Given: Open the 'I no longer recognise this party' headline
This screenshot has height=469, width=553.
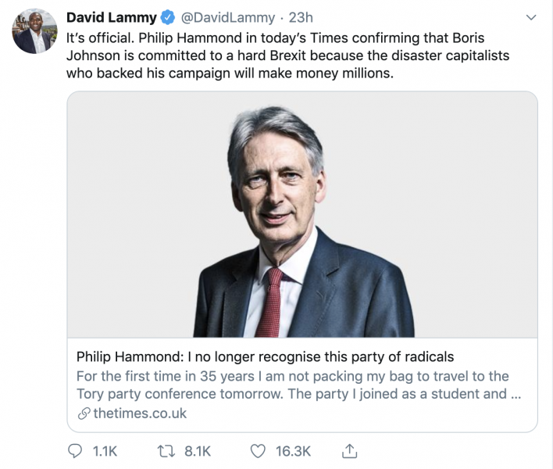Looking at the screenshot, I should [x=265, y=356].
